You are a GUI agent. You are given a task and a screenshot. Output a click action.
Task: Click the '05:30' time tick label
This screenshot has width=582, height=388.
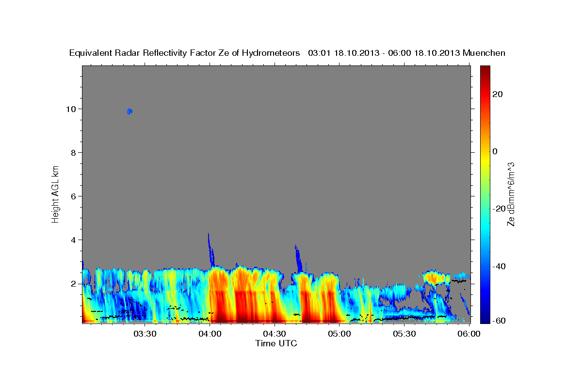(404, 334)
